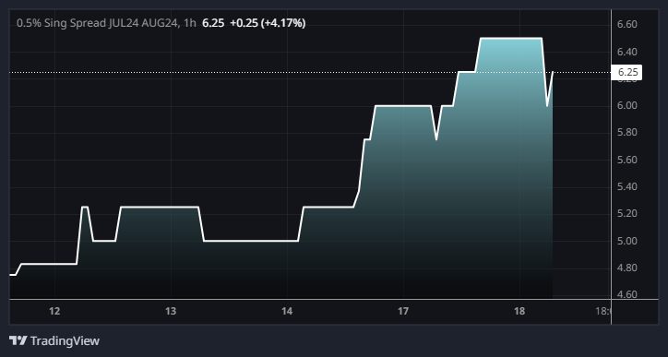Click price label 5.40 on price axis
This screenshot has height=357, width=668.
tap(627, 186)
